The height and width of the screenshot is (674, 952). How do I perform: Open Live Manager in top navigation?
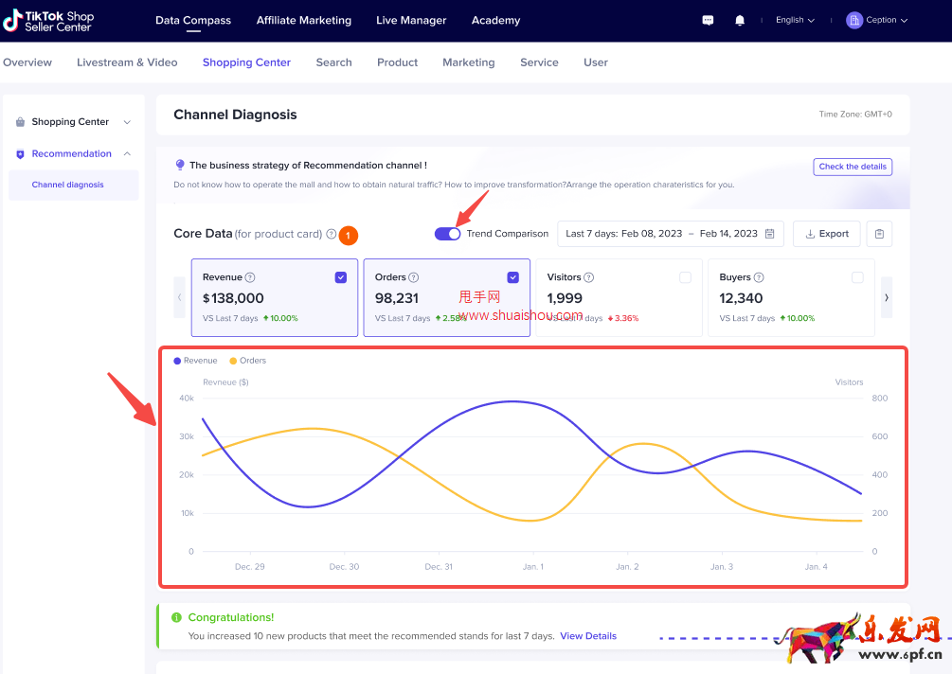tap(411, 20)
